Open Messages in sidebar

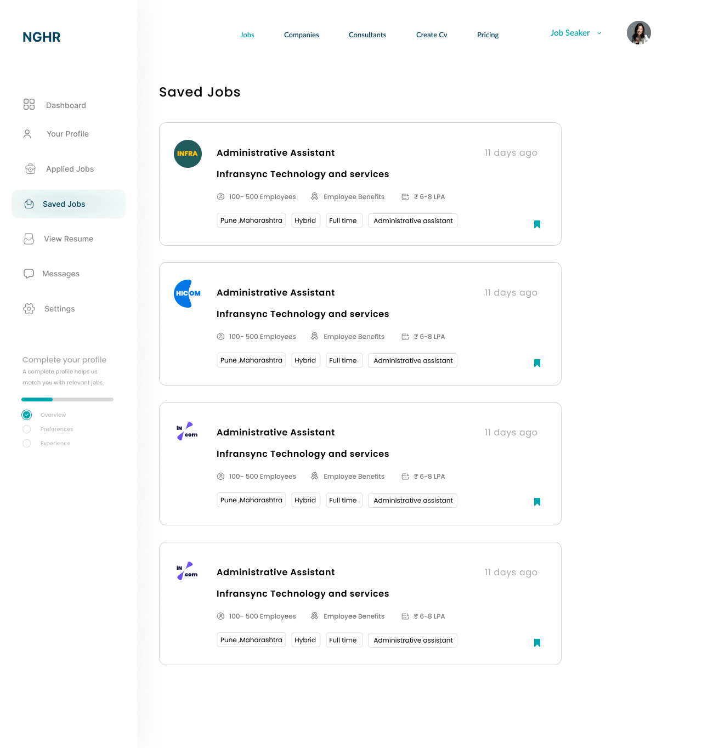(61, 274)
